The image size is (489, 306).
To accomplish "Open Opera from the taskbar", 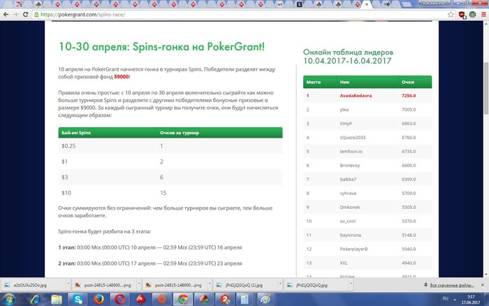I will click(119, 300).
